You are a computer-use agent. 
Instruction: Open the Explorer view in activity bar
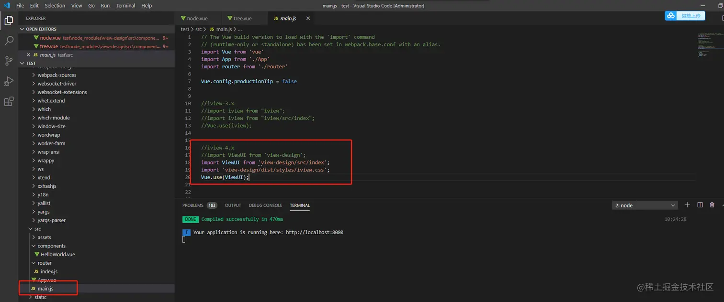[9, 21]
